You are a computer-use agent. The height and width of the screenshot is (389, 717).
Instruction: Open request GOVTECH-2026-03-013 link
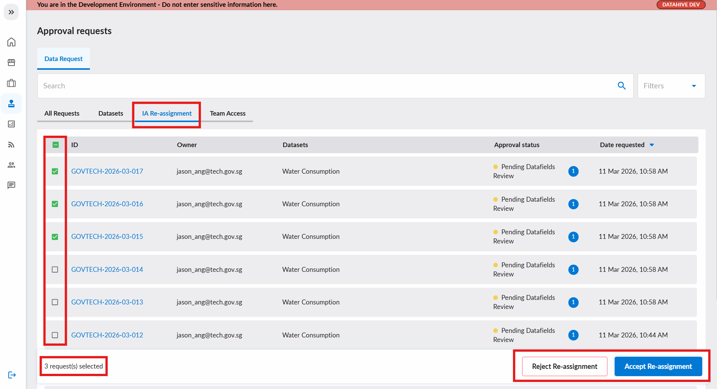[x=107, y=302]
